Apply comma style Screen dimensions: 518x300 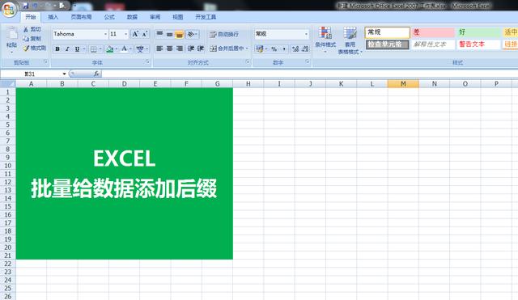pos(284,49)
